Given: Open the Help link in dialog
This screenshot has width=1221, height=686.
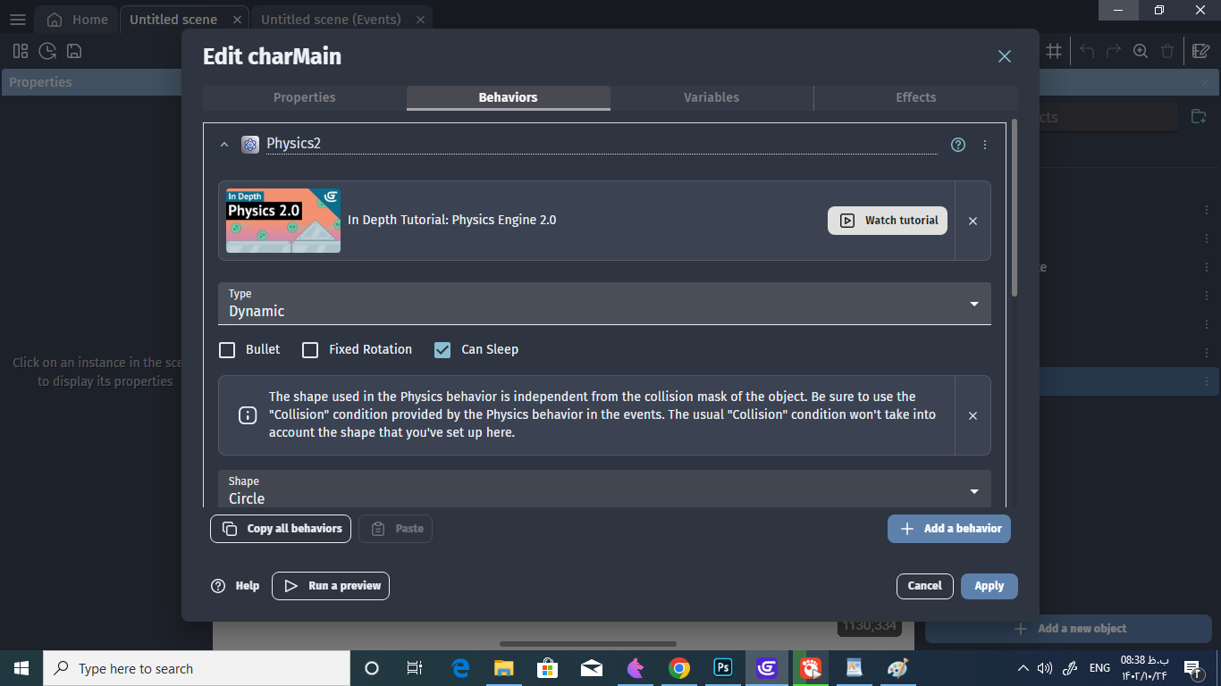Looking at the screenshot, I should [235, 586].
